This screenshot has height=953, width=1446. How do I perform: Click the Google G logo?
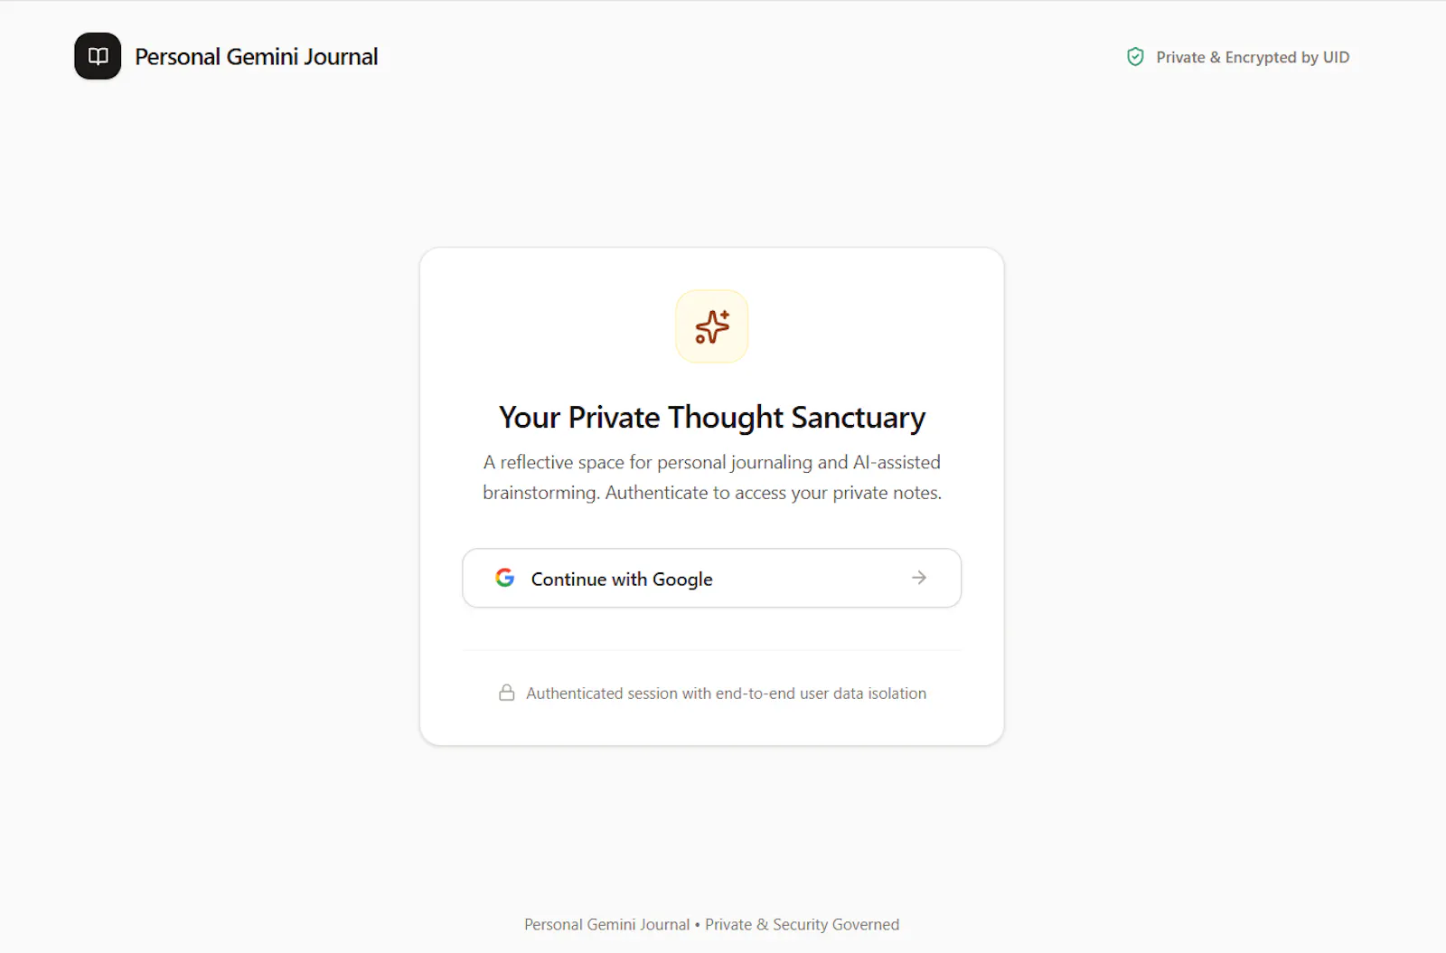(x=505, y=578)
